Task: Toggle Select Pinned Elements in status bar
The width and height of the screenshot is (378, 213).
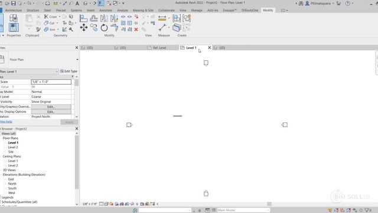Action: pyautogui.click(x=343, y=211)
